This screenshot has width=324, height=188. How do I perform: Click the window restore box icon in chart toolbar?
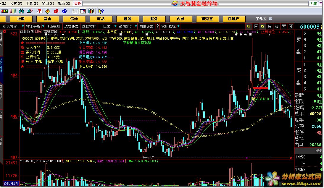click(284, 26)
